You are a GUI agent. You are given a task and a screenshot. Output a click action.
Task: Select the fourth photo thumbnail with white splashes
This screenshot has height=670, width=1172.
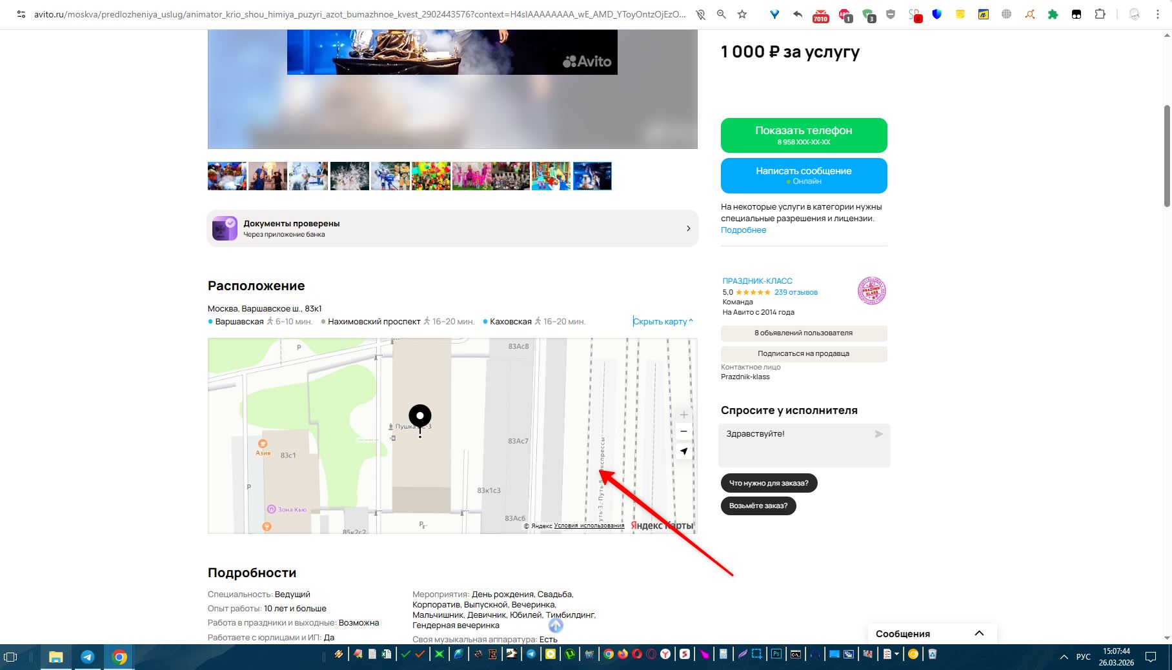(x=350, y=176)
